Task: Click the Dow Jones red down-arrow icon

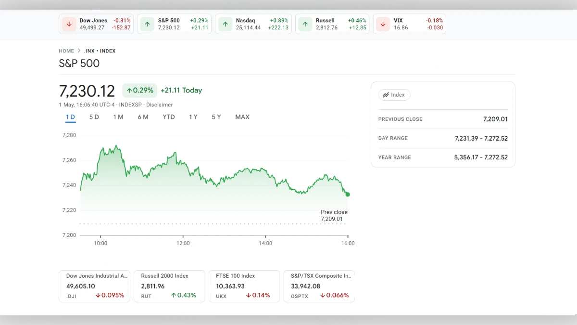Action: tap(69, 24)
